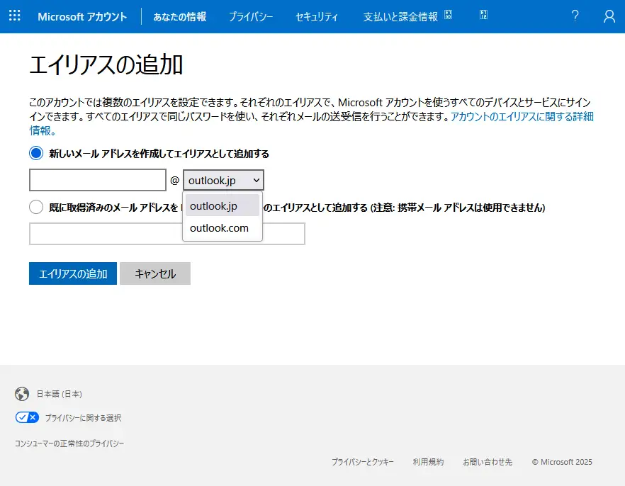Open お問い合わせ先 footer link
Screen dimensions: 625x486
tap(488, 462)
